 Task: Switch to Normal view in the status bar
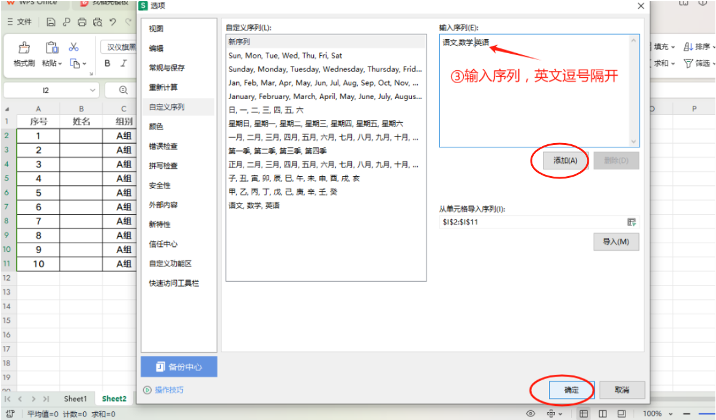point(584,414)
